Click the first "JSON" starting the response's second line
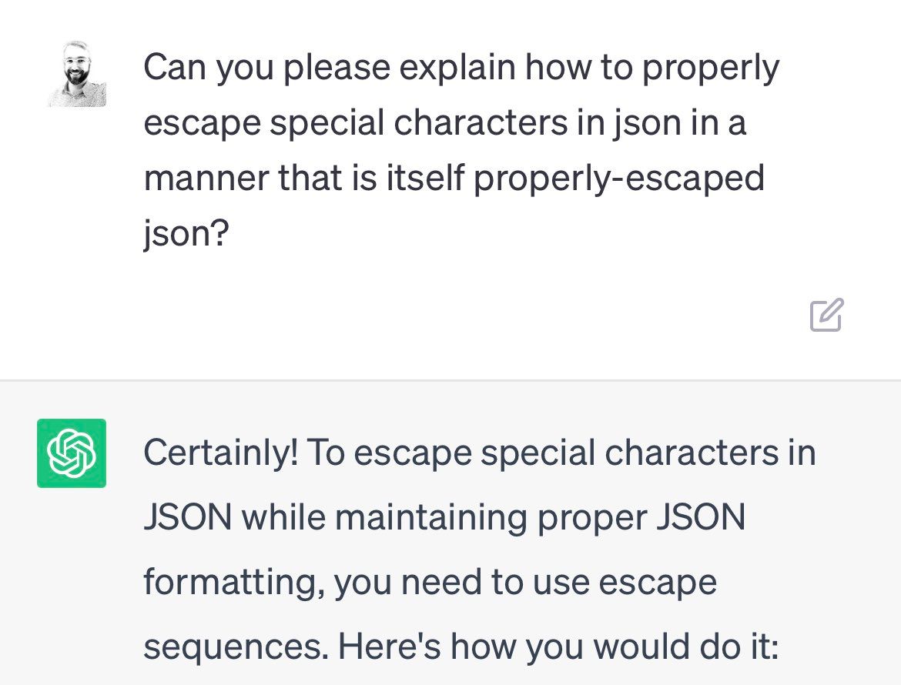This screenshot has width=901, height=685. tap(187, 517)
